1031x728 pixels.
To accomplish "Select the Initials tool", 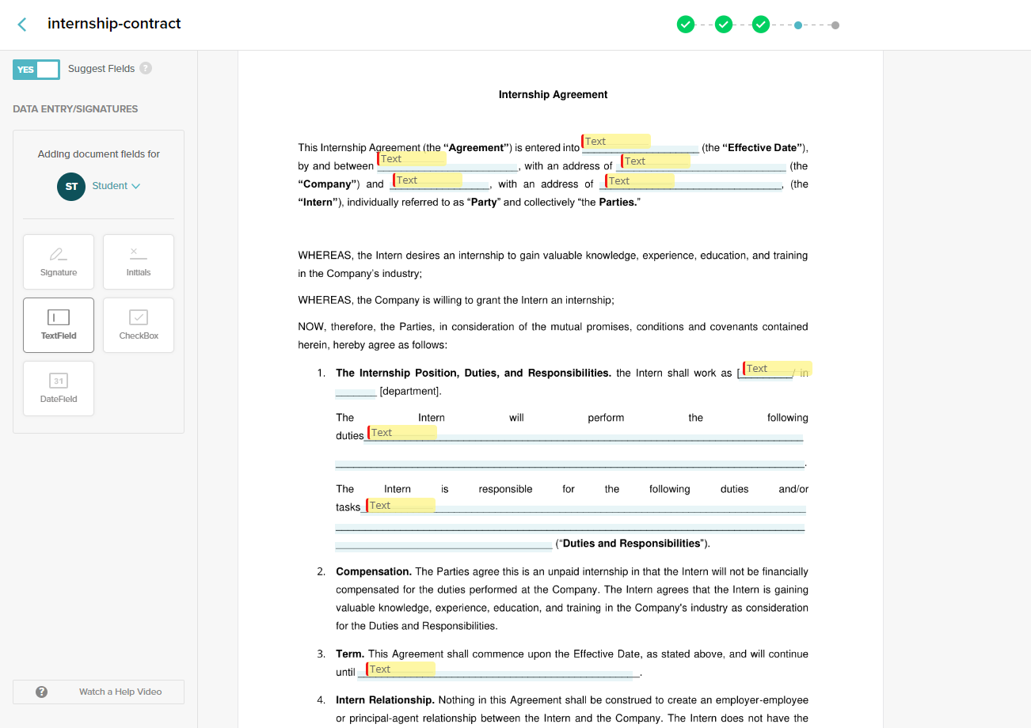I will pos(138,261).
